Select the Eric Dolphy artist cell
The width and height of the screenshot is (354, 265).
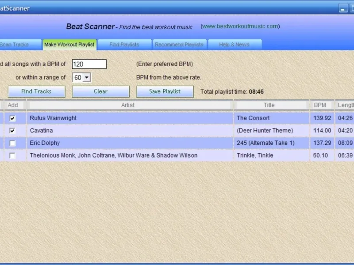coord(130,143)
